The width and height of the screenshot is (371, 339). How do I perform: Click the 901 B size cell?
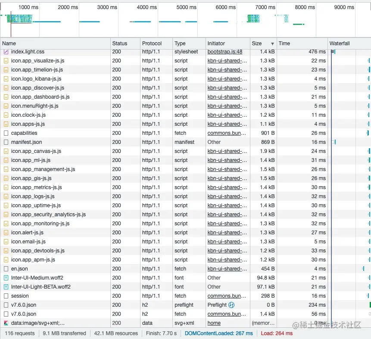point(268,133)
